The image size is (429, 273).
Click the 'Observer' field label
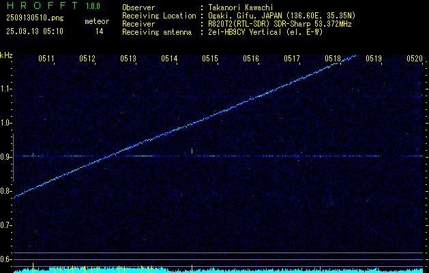[x=138, y=8]
